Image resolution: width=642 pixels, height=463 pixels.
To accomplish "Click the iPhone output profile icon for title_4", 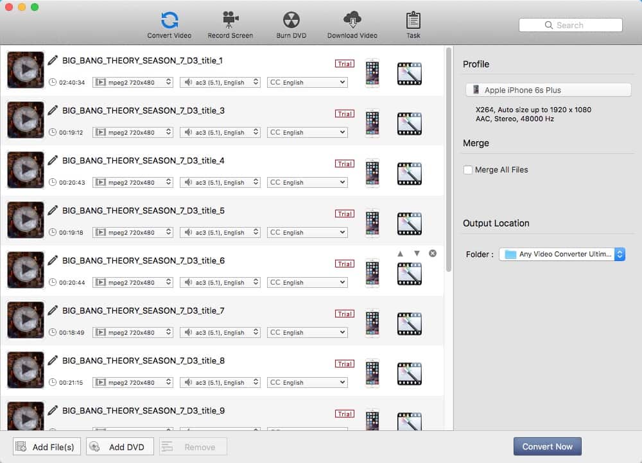I will coord(372,173).
